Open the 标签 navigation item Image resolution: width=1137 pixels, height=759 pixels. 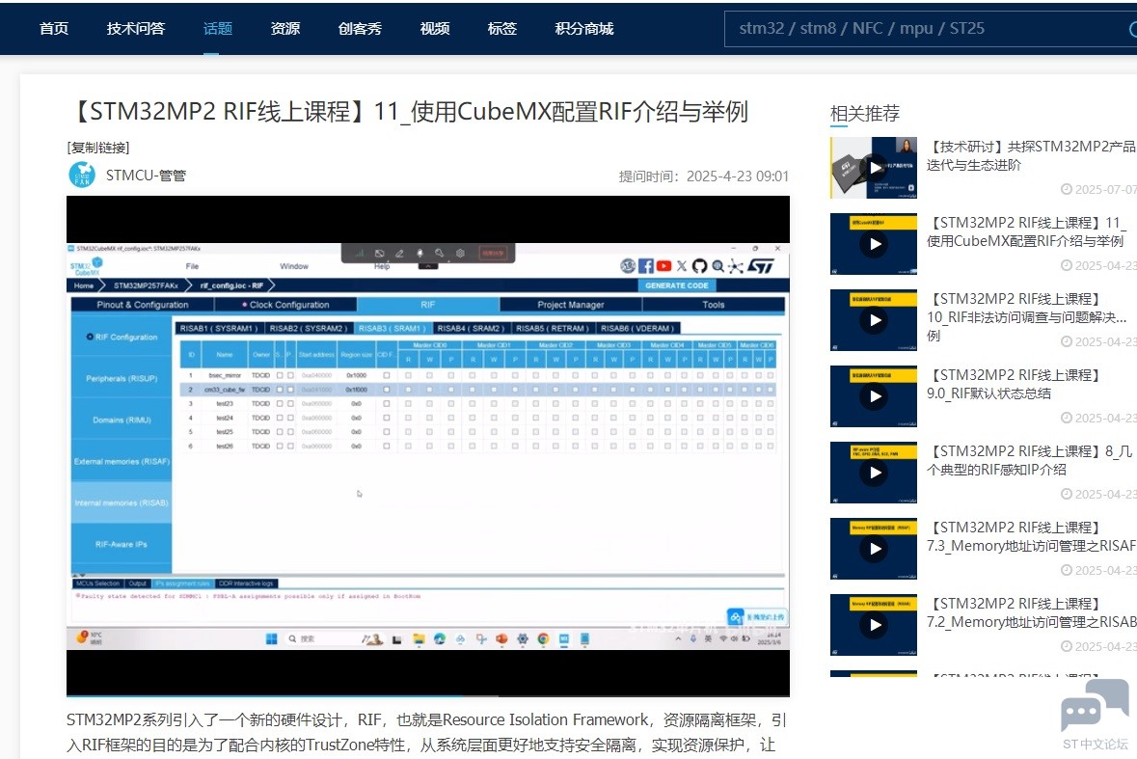(x=502, y=28)
